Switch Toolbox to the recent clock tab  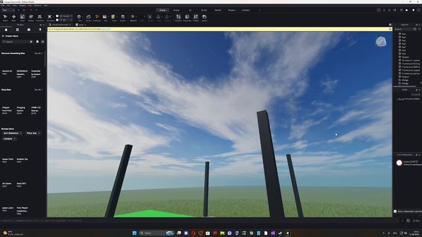pyautogui.click(x=29, y=30)
